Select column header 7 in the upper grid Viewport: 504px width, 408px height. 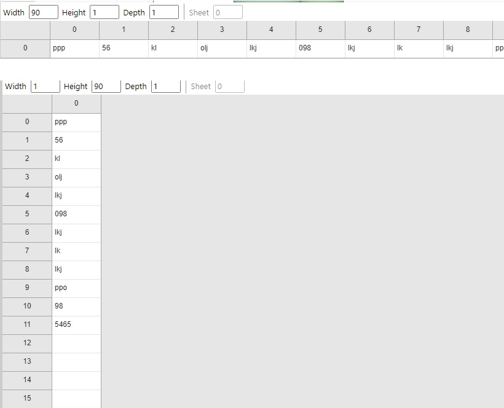pyautogui.click(x=419, y=30)
